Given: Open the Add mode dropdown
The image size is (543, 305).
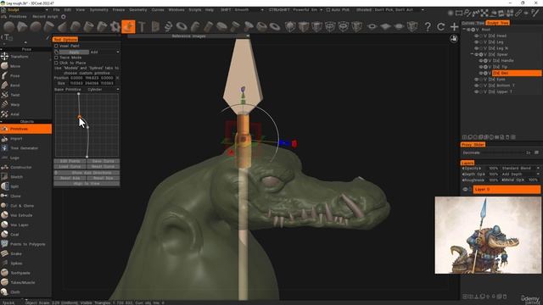Looking at the screenshot, I should [x=104, y=52].
